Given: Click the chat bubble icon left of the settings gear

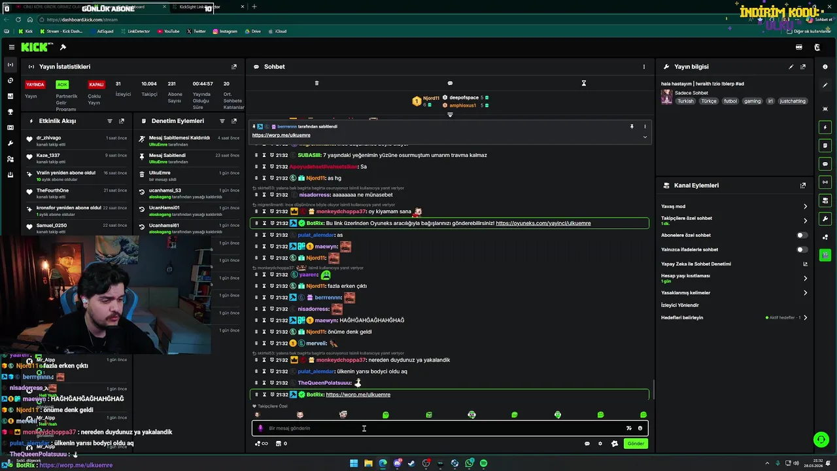Looking at the screenshot, I should [587, 444].
